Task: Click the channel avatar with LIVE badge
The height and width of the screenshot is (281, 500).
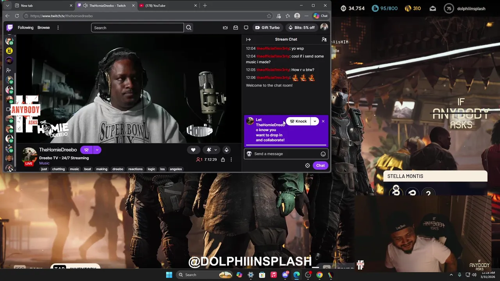Action: tap(29, 156)
